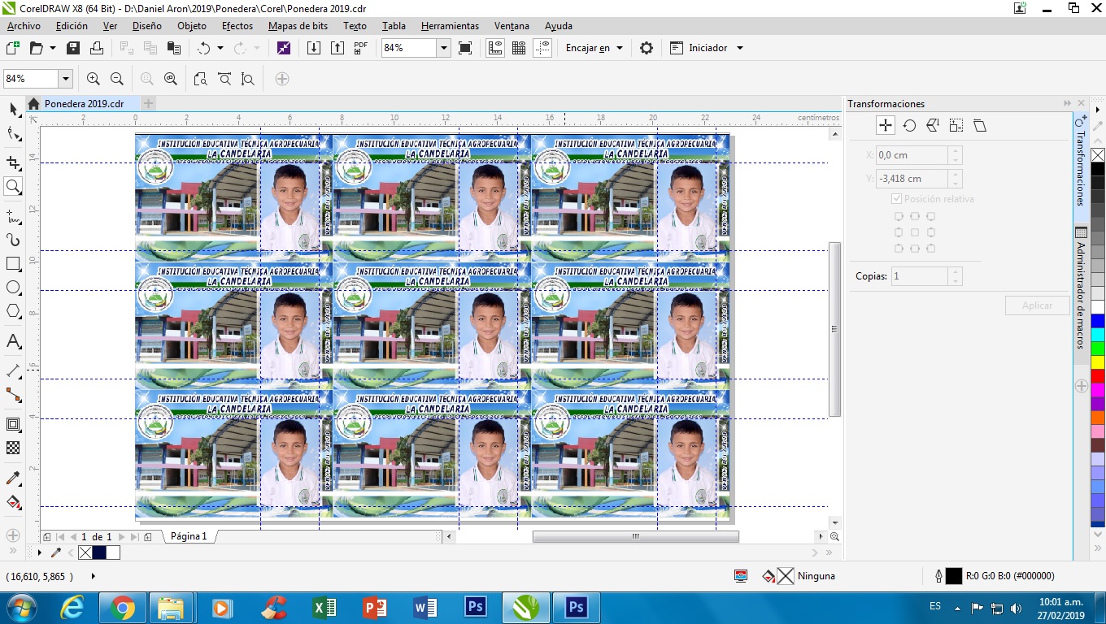Click the Zoom in magnifier button

(x=94, y=79)
